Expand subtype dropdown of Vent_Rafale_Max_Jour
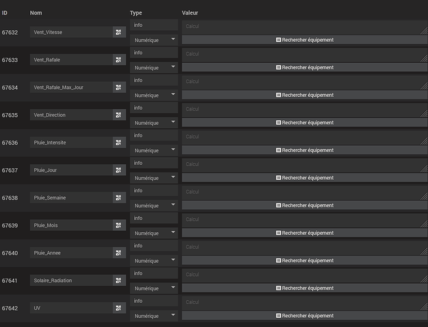The image size is (428, 327). 154,95
